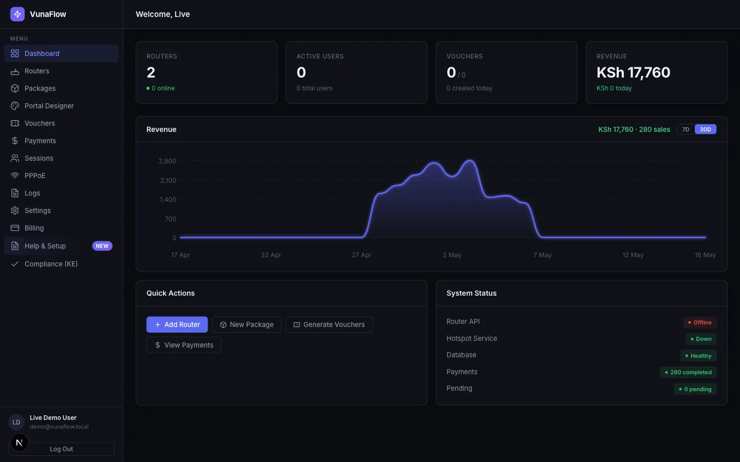740x462 pixels.
Task: Click the Portal Designer palette icon
Action: [15, 106]
